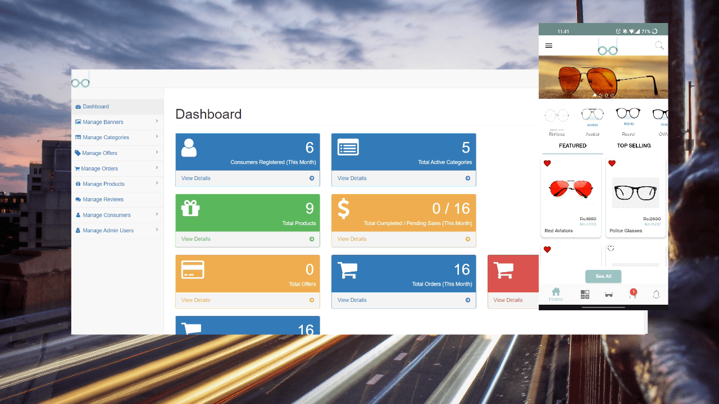Click cart icon on the red card

(x=503, y=269)
